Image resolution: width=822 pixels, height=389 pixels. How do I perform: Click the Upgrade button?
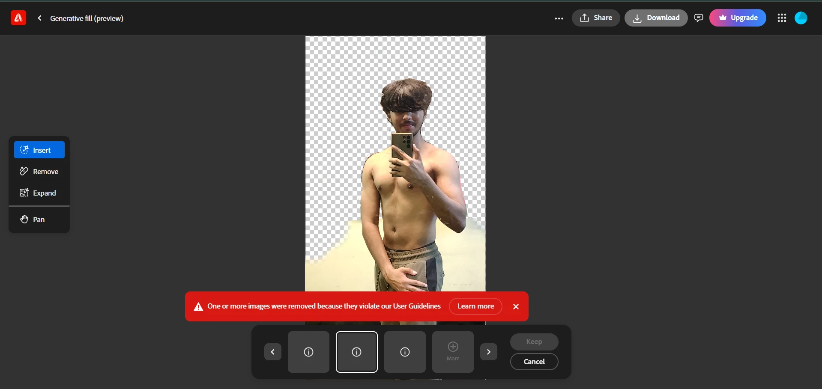[x=738, y=18]
